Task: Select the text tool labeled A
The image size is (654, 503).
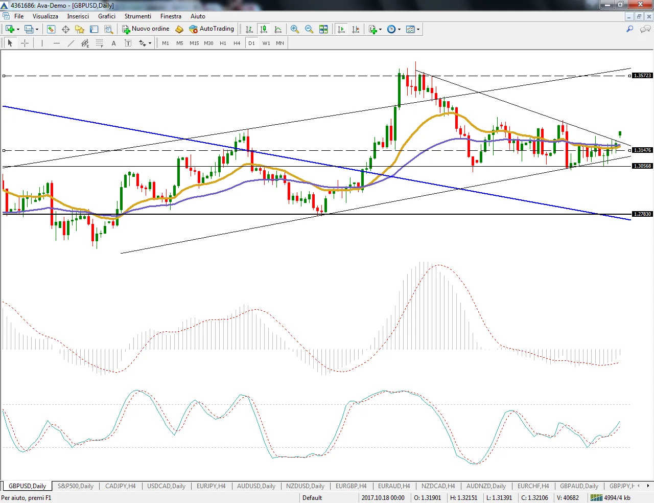Action: [x=113, y=43]
